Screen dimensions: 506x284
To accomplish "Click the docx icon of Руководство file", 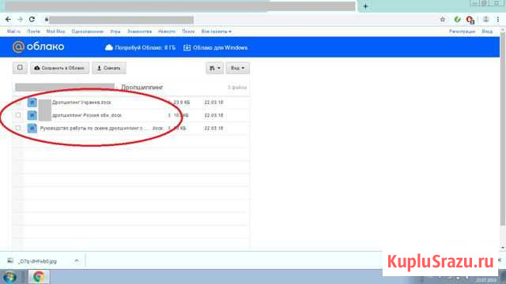I will click(32, 128).
